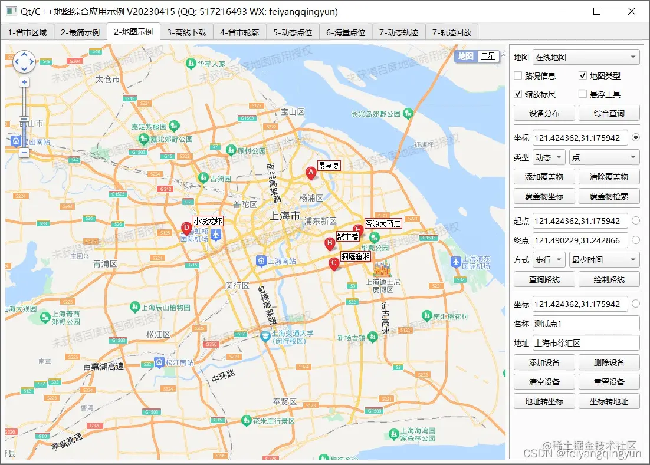Open the 最少时间 route strategy dropdown
650x465 pixels.
click(603, 259)
